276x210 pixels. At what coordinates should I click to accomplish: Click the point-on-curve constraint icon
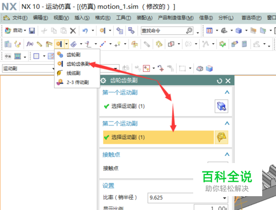click(x=88, y=44)
